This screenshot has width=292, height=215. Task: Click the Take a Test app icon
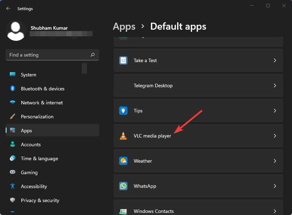[x=123, y=60]
